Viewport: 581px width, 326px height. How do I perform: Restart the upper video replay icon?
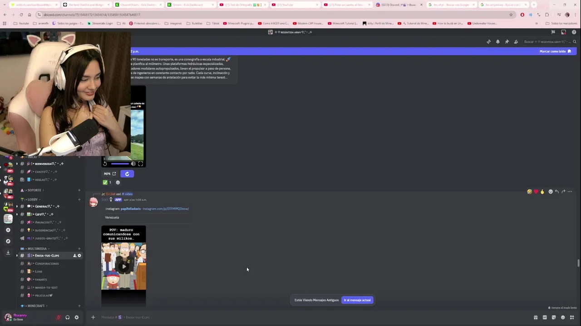[x=105, y=164]
